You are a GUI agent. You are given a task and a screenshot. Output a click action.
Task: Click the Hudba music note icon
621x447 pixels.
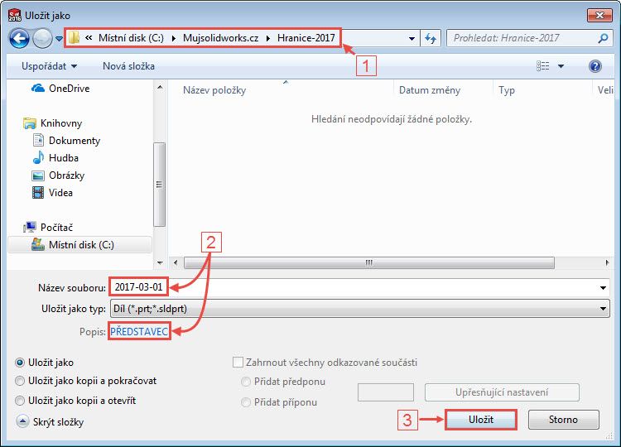[38, 157]
